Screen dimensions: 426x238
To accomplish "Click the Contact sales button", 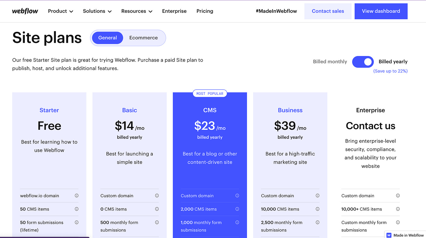I will (x=328, y=11).
